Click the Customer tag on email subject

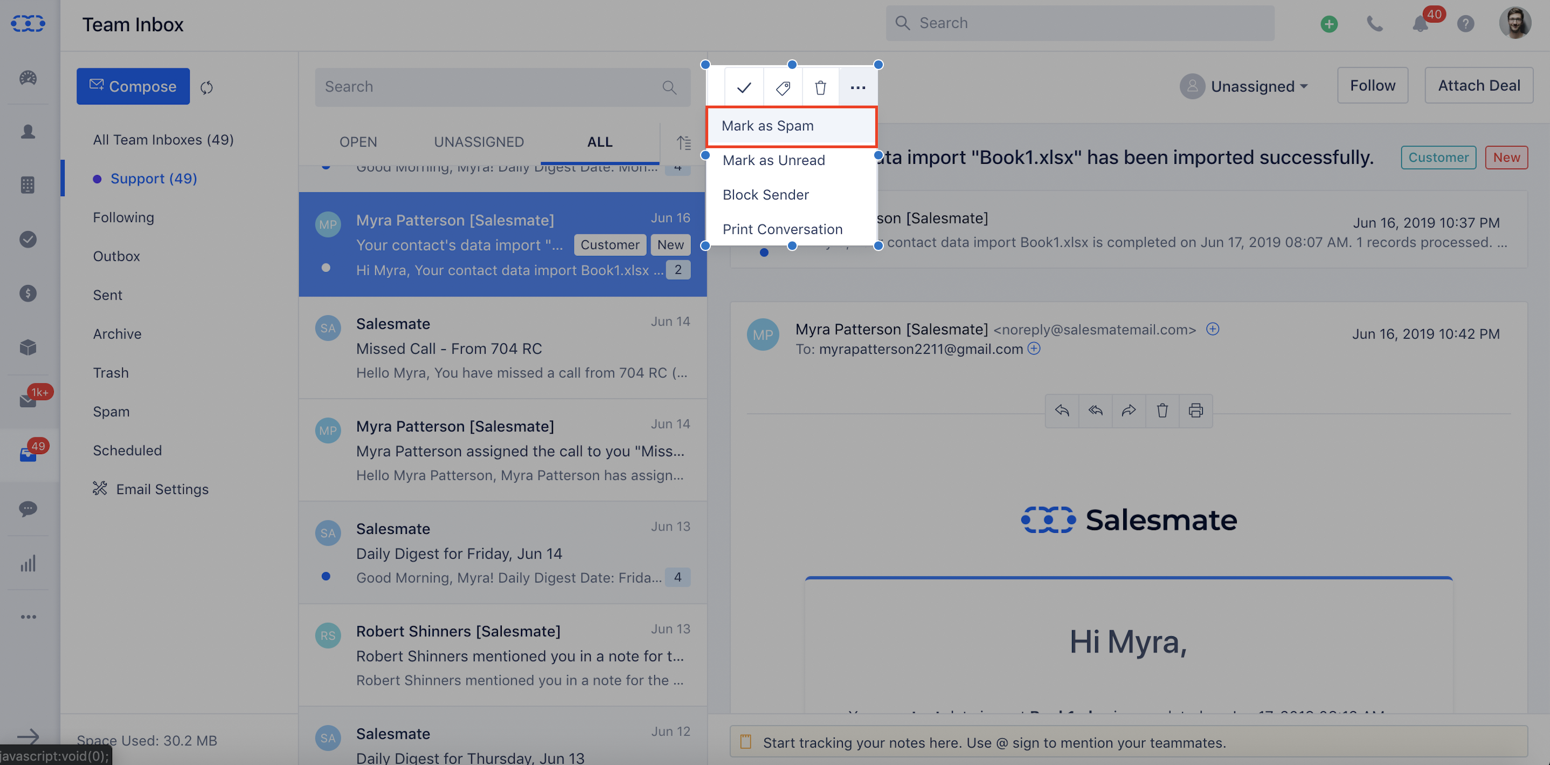1438,157
